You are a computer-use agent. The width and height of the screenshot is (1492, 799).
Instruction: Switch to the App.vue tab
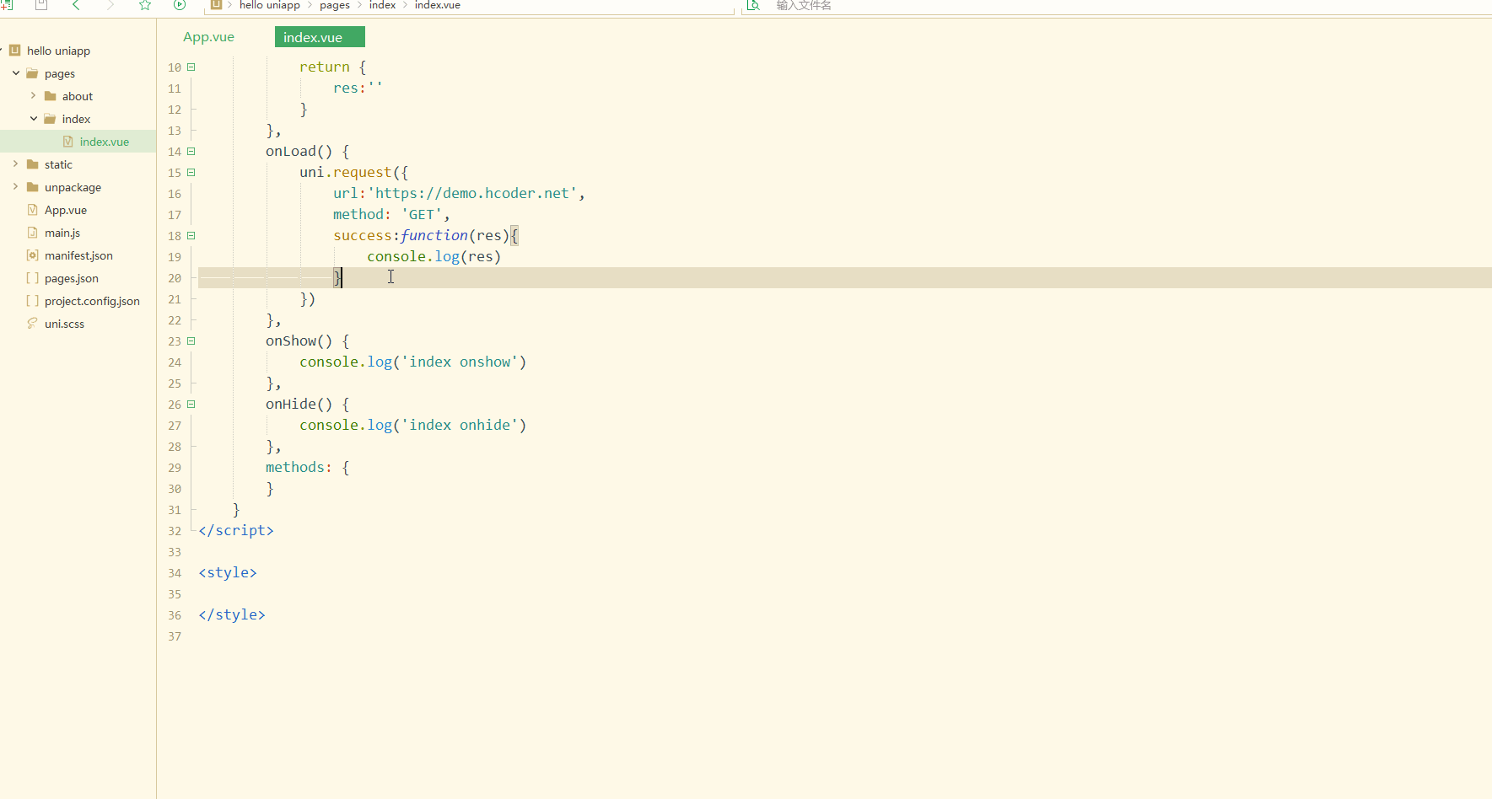[x=209, y=37]
